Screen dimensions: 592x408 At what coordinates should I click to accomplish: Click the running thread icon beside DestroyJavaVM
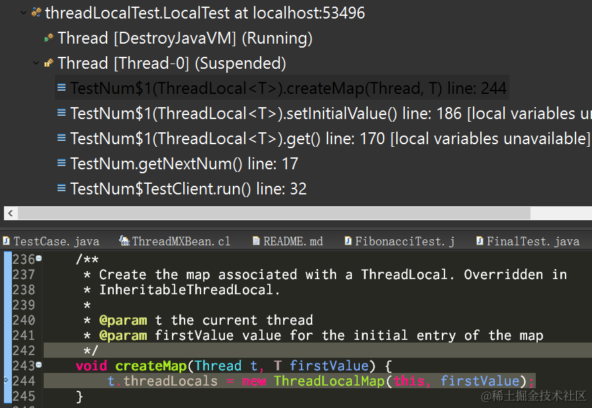point(49,38)
